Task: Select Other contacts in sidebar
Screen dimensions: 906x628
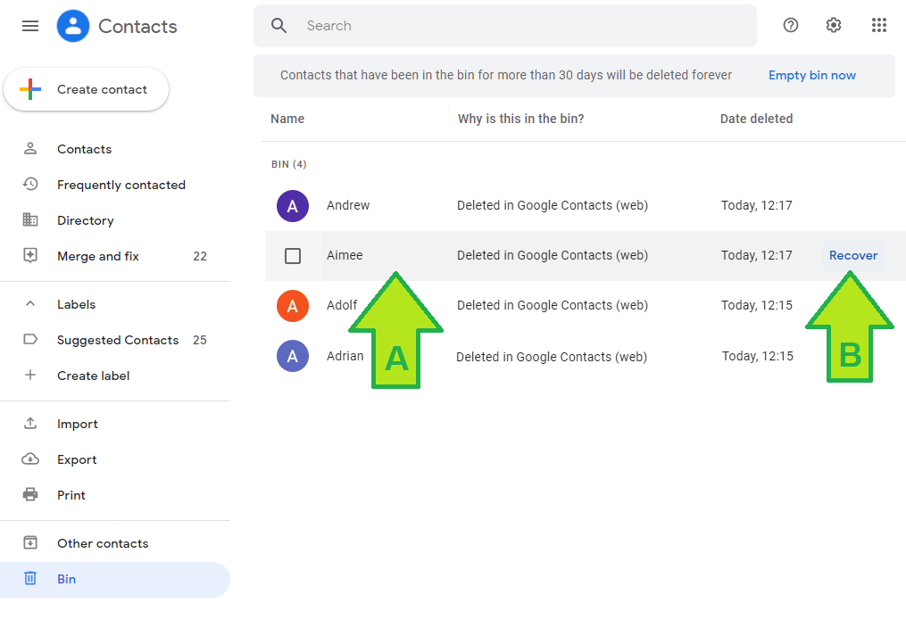Action: tap(103, 543)
